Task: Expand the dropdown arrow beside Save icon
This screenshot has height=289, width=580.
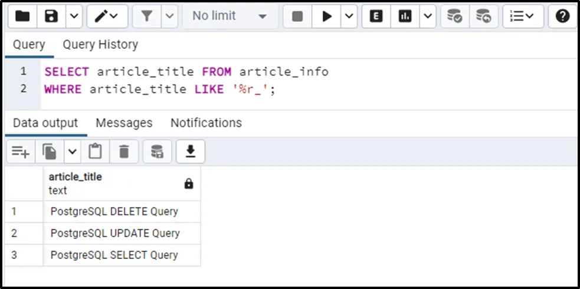Action: [x=74, y=16]
